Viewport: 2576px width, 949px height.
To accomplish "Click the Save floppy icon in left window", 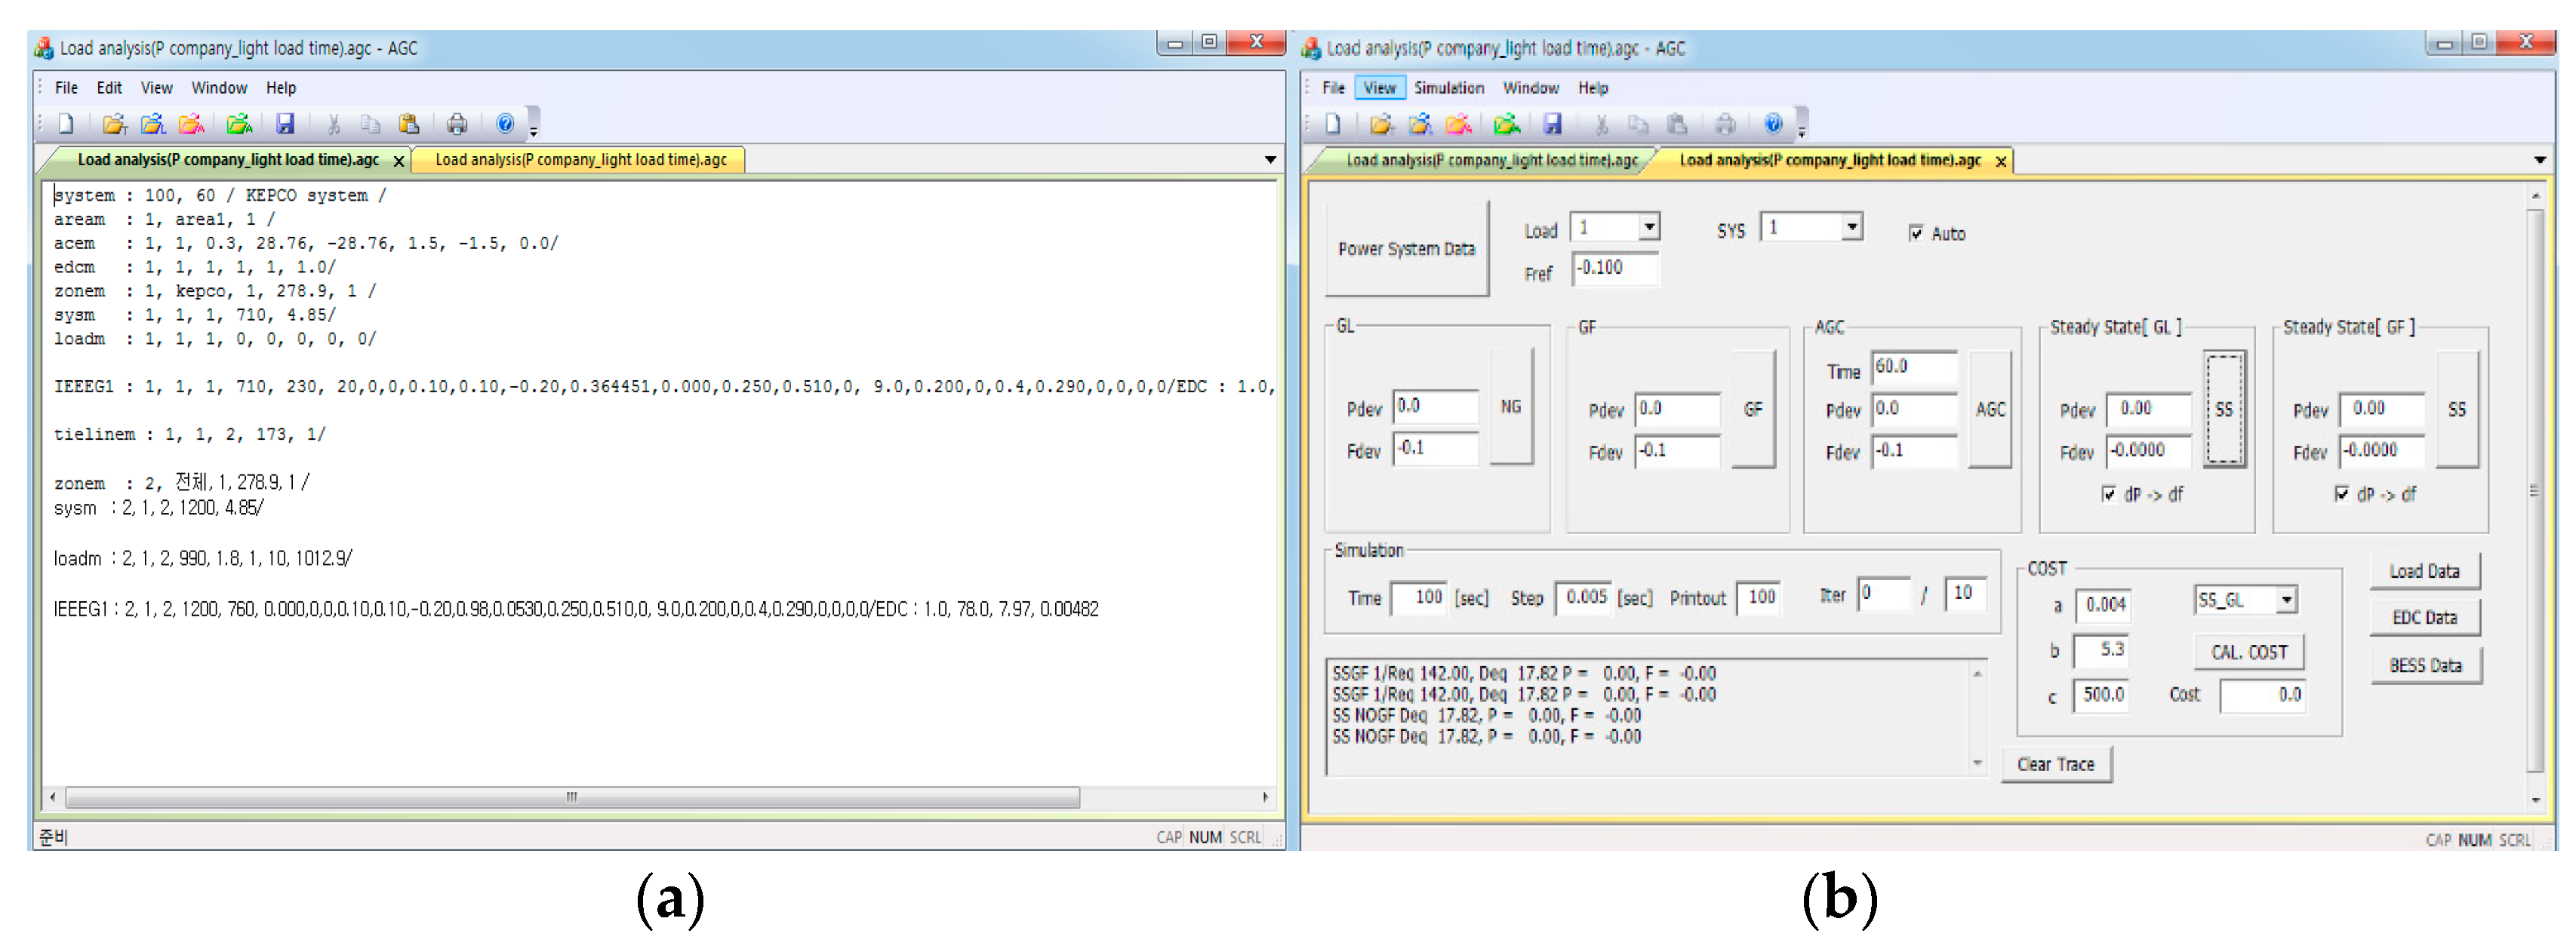I will tap(285, 124).
